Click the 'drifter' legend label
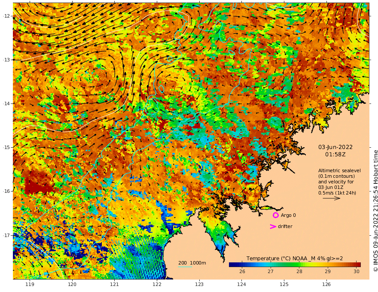378x292 pixels. point(285,226)
